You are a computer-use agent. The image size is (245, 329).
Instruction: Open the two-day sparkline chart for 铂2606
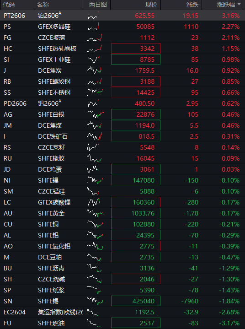[93, 16]
